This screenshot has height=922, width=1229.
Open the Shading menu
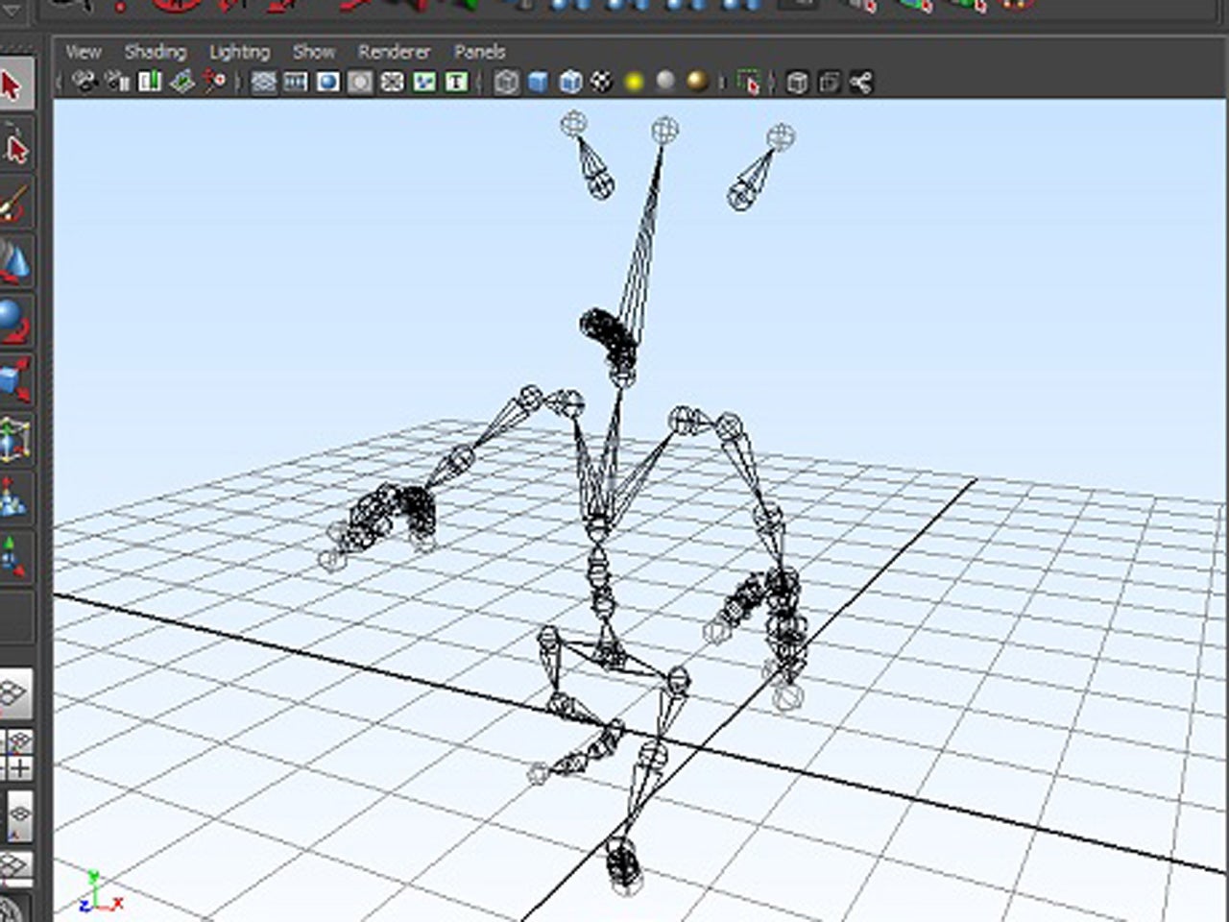pyautogui.click(x=156, y=52)
